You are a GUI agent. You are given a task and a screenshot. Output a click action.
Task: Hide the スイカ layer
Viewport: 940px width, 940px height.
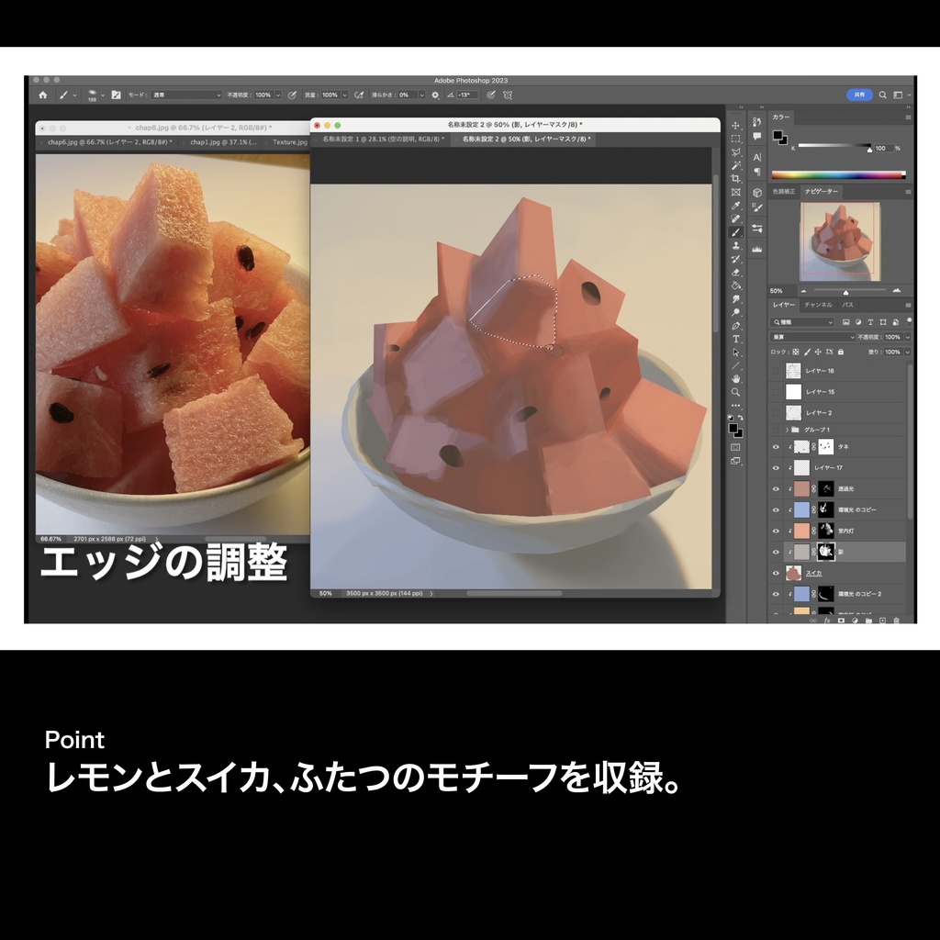coord(776,571)
